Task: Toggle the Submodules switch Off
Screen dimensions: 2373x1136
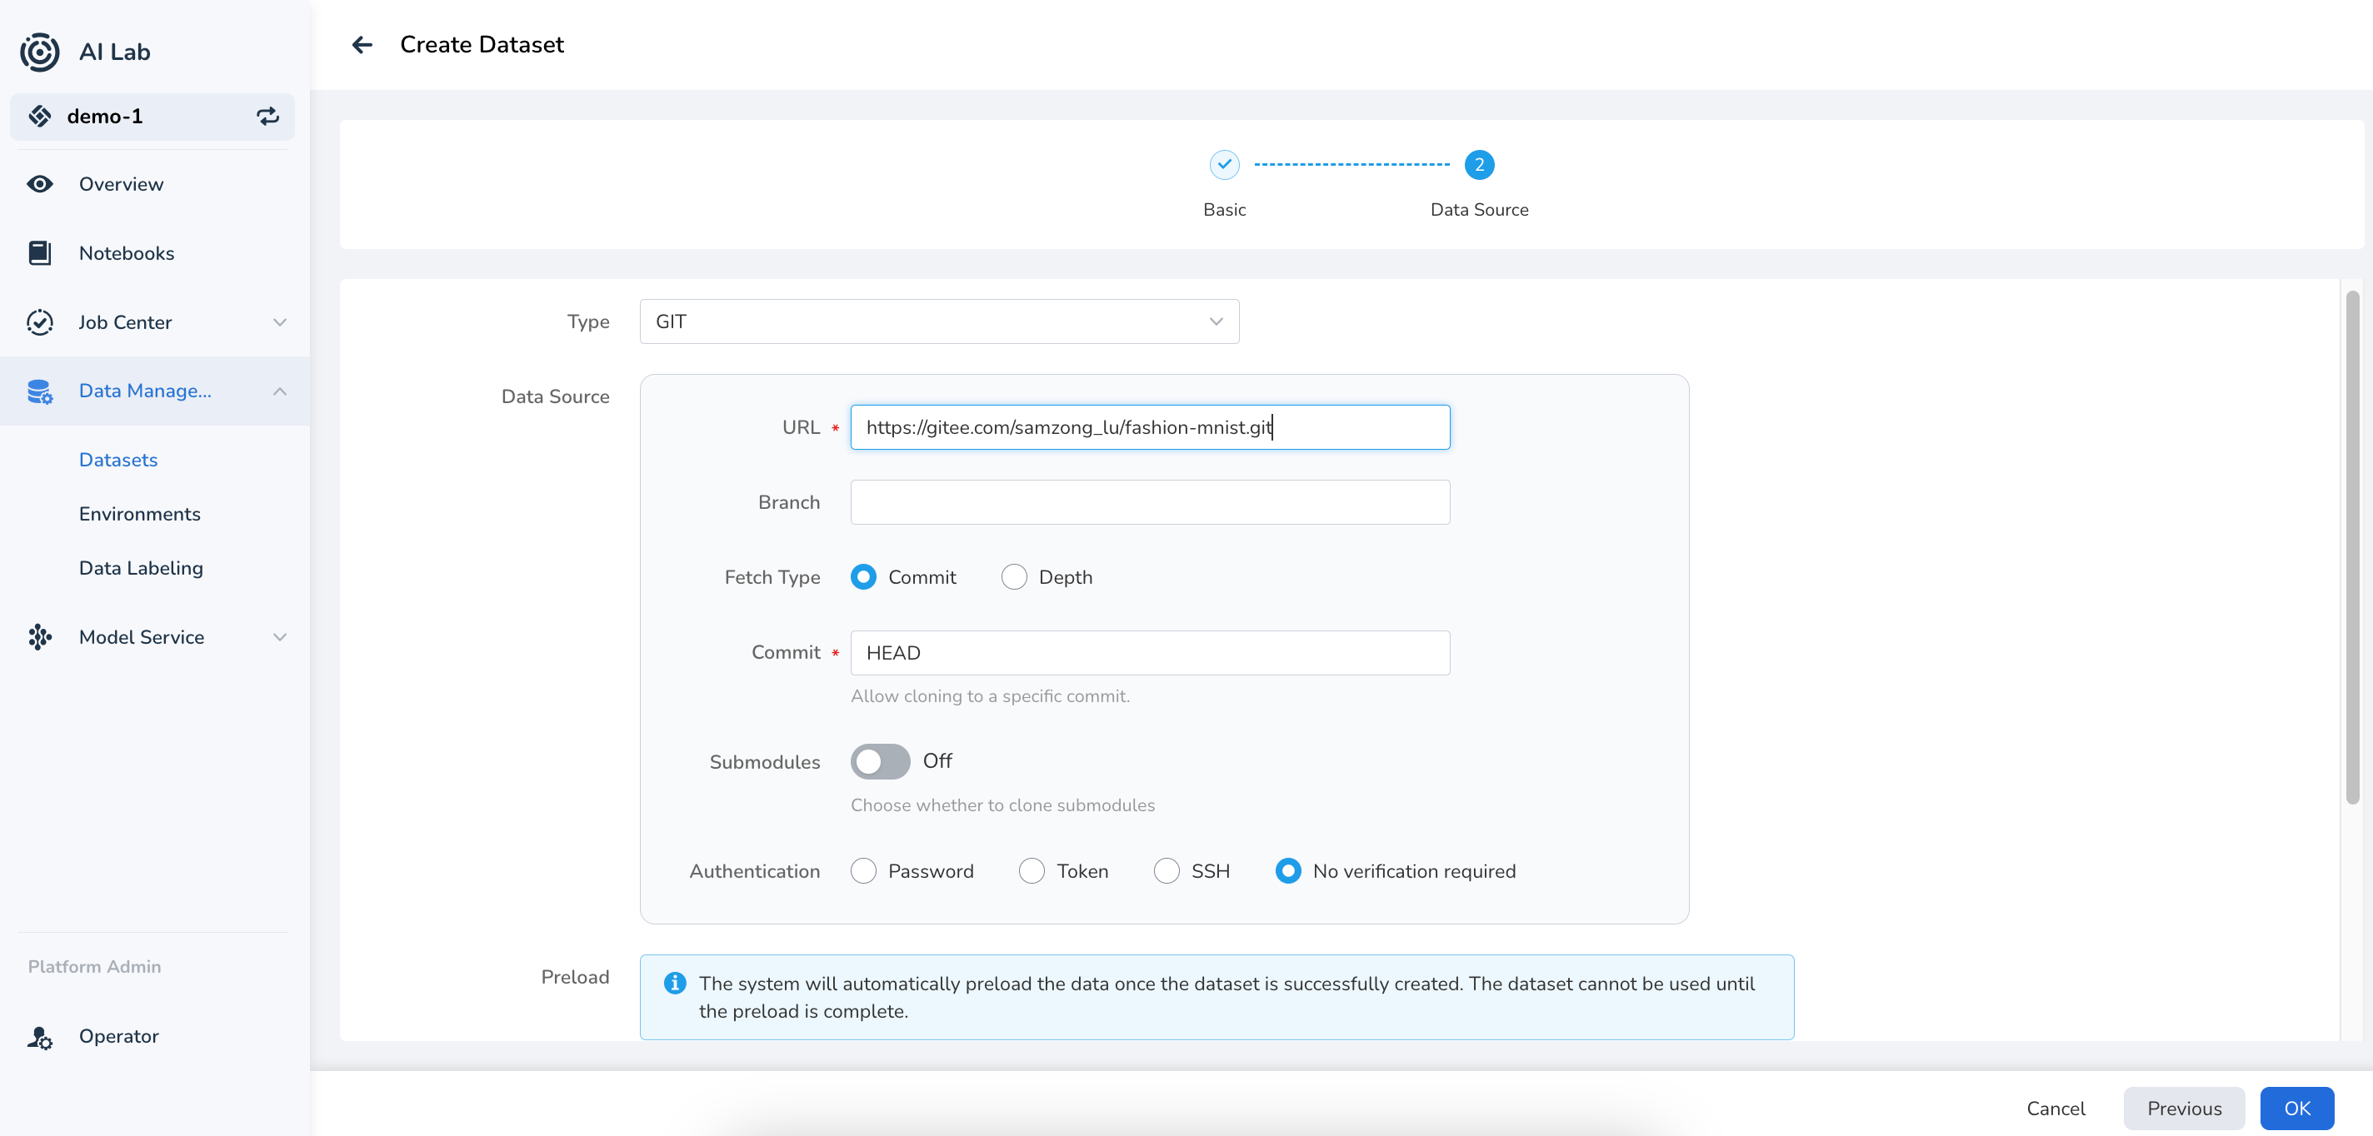Action: 879,761
